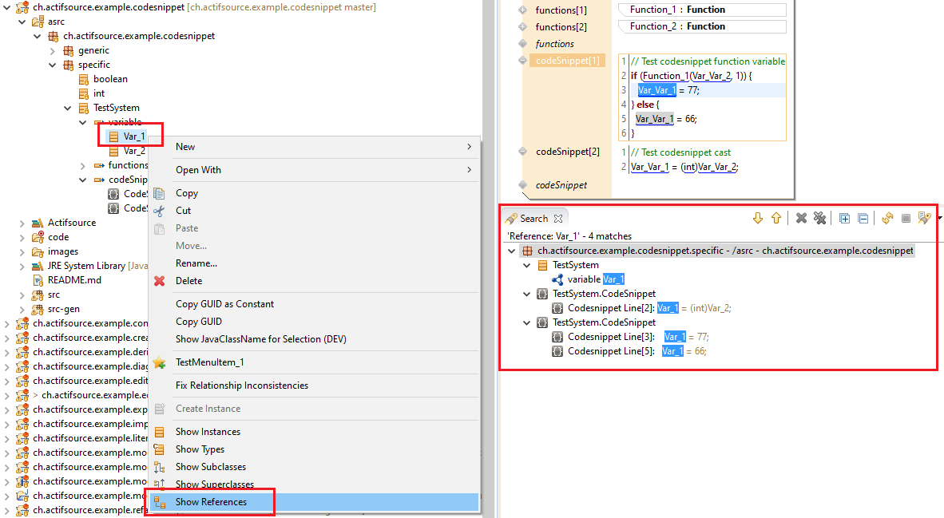
Task: Click Show Next Match arrow in Search
Action: 758,218
